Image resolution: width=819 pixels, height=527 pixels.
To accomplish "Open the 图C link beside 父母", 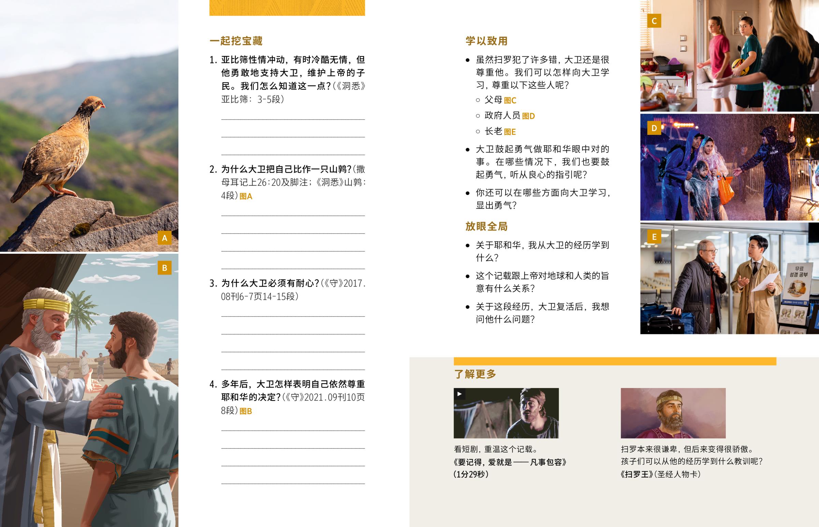I will (509, 101).
